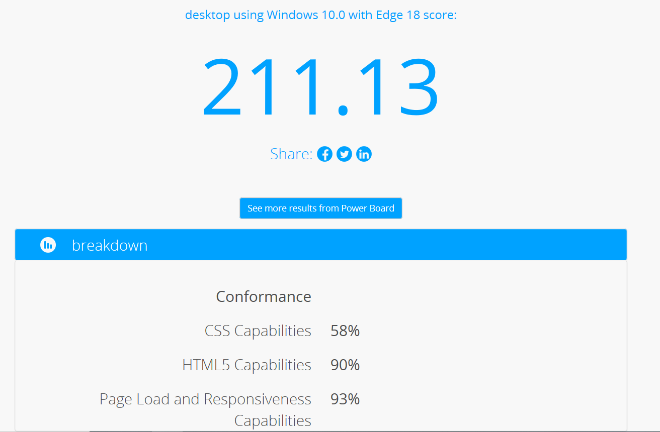The image size is (660, 432).
Task: Share the score on Twitter
Action: tap(344, 154)
